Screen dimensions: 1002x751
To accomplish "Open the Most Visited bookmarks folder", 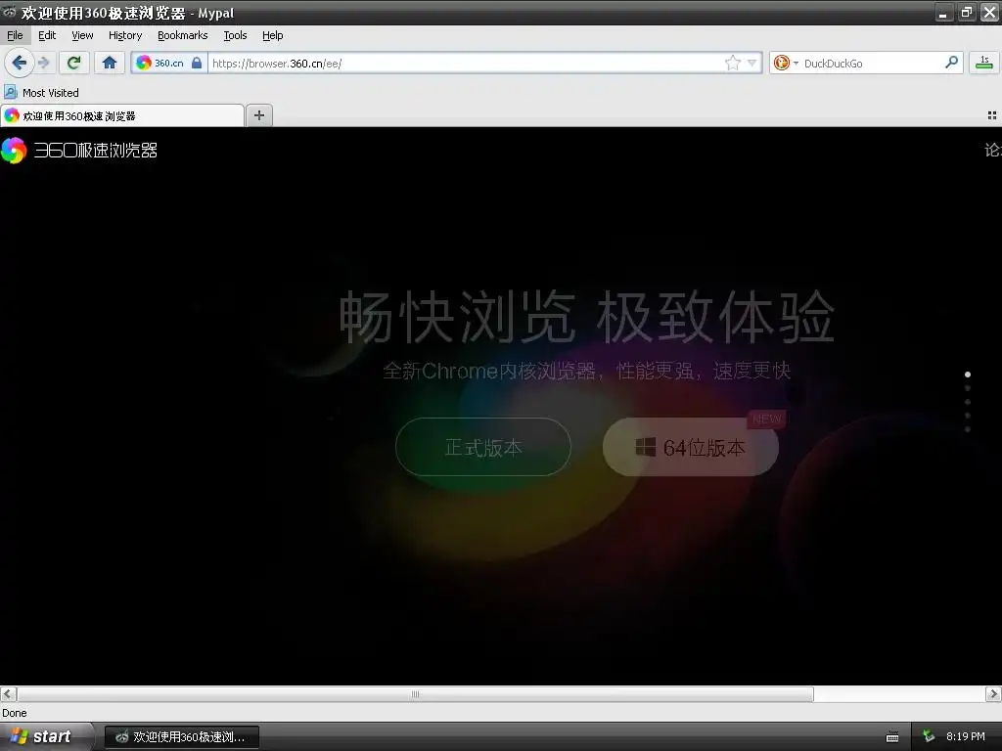I will click(x=41, y=93).
